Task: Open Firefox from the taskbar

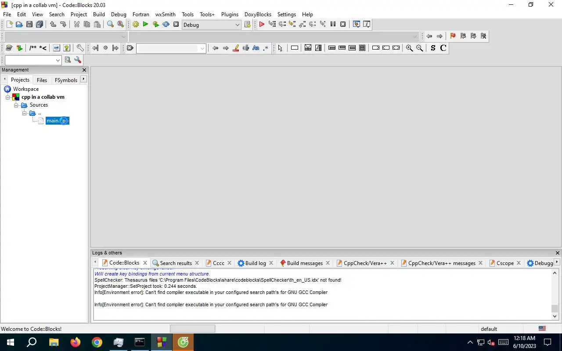Action: (76, 342)
